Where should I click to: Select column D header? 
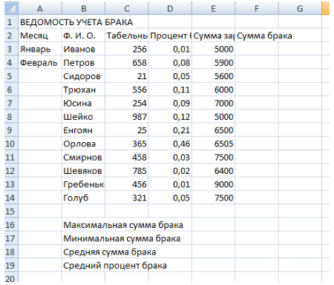170,9
